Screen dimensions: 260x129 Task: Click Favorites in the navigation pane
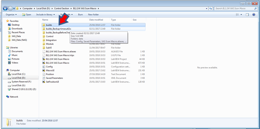[14, 21]
